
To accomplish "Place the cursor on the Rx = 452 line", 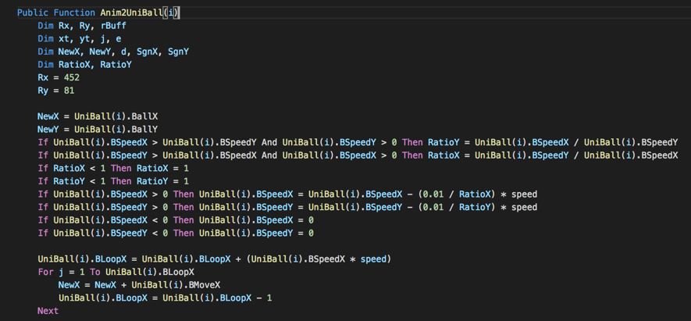I will pyautogui.click(x=59, y=77).
